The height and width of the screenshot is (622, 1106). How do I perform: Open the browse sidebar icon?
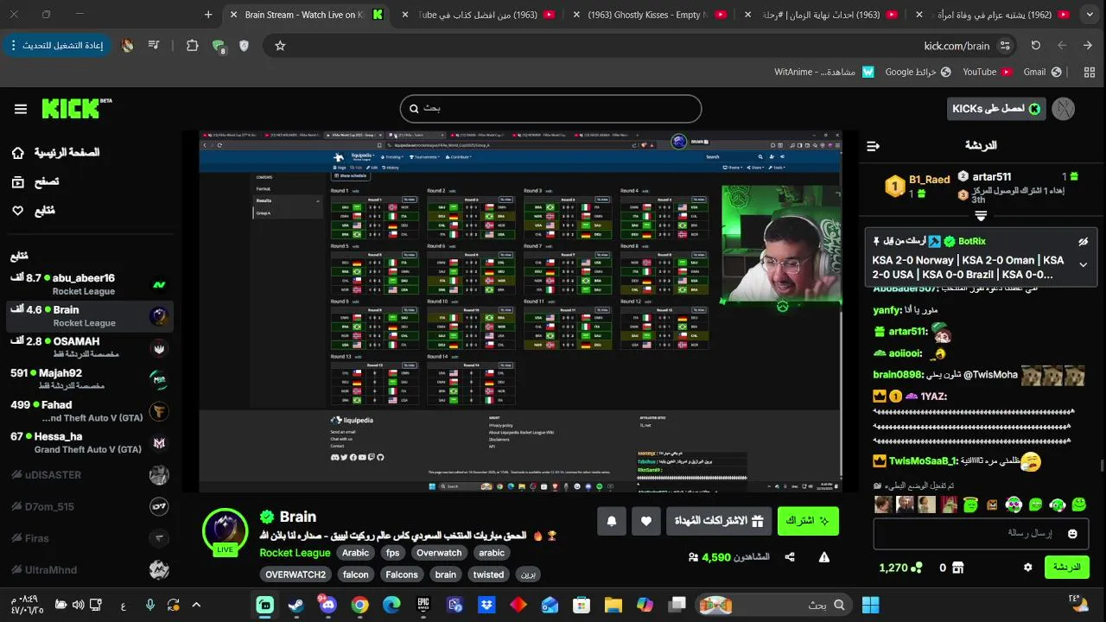(x=18, y=182)
